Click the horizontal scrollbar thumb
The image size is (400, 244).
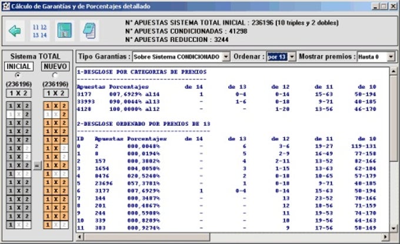click(x=146, y=237)
